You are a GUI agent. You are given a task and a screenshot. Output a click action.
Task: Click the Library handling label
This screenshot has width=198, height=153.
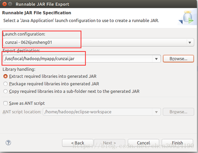[19, 69]
